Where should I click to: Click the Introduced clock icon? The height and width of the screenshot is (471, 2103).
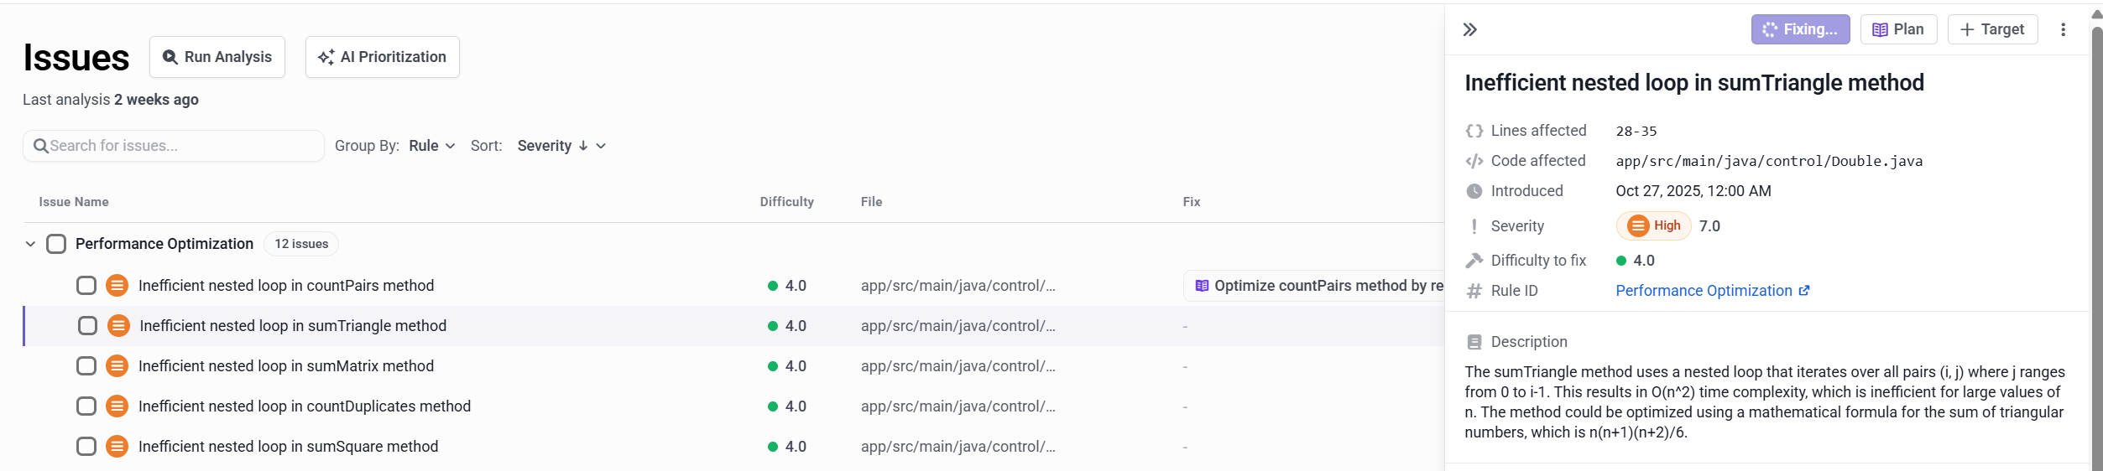pos(1474,191)
